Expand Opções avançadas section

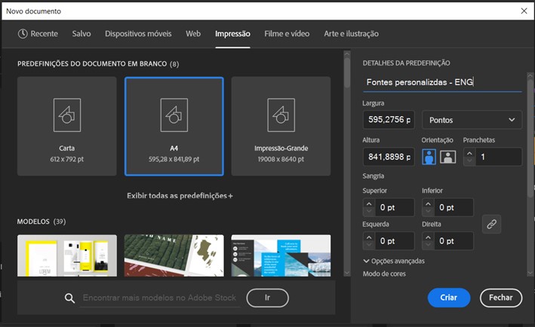click(393, 261)
